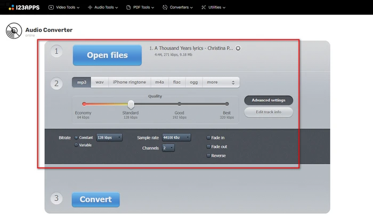Enable the Fade out checkbox

pos(208,147)
